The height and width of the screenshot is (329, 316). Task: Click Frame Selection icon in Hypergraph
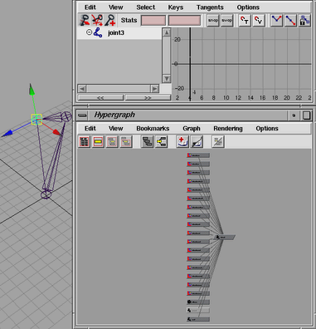(x=98, y=142)
